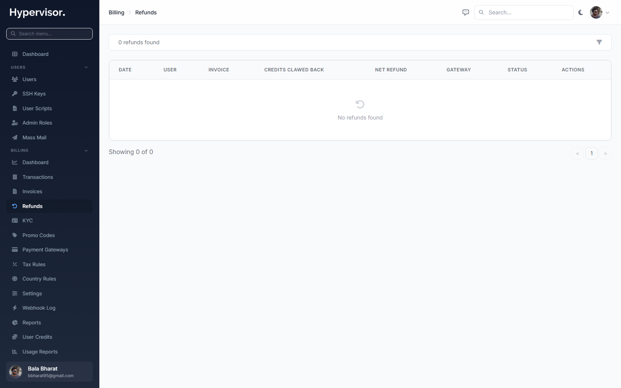Click the Webhook Log lightning icon
This screenshot has height=388, width=621.
tap(15, 308)
